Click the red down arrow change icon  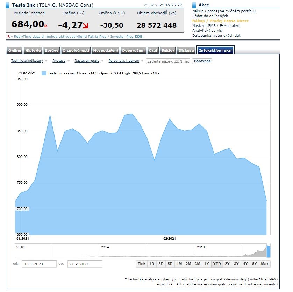pos(86,26)
